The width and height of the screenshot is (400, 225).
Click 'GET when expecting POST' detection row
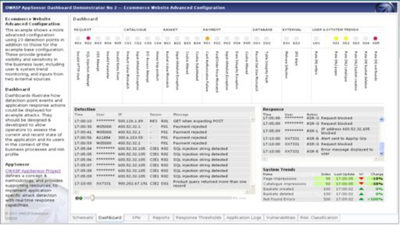pos(161,121)
